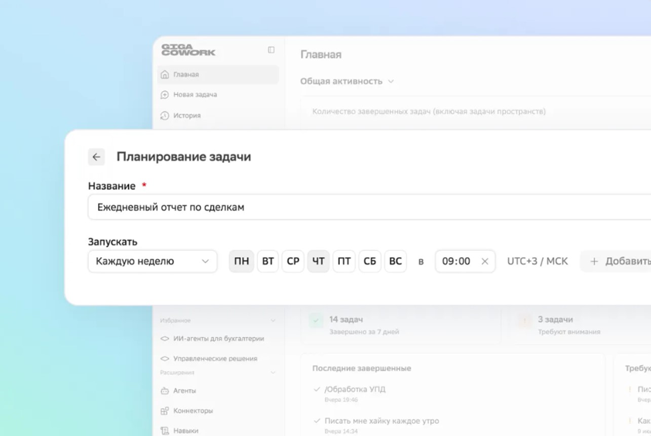Click green checkmark icon on 14 задач card

[317, 321]
